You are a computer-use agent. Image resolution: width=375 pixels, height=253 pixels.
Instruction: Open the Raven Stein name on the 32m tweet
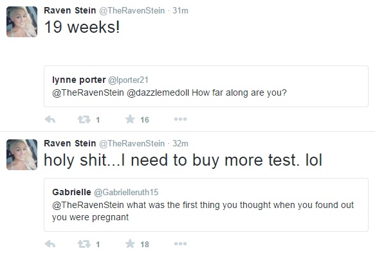pos(70,143)
